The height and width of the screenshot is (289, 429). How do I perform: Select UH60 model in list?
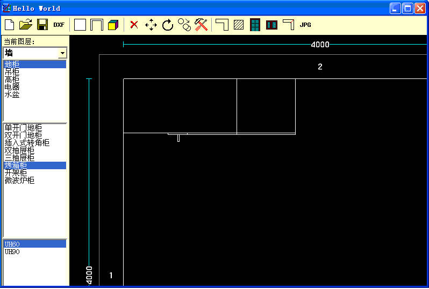click(35, 244)
